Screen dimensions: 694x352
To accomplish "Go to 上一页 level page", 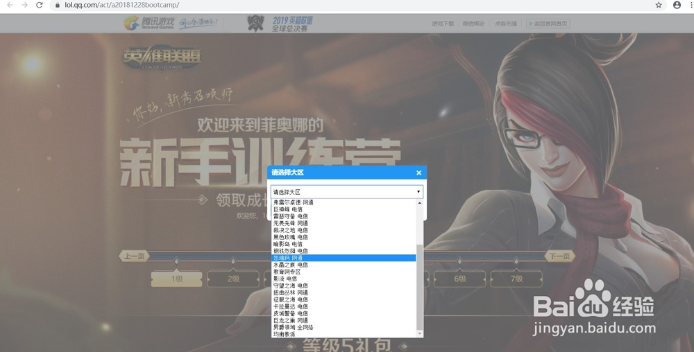I will coord(134,256).
